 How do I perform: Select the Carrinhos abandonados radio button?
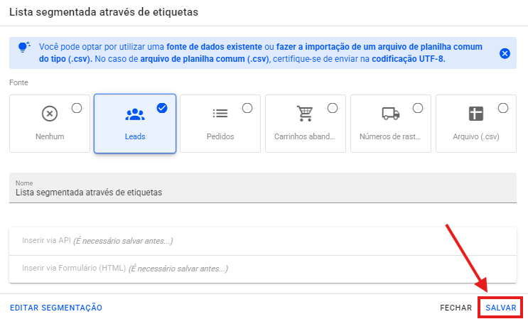[333, 108]
